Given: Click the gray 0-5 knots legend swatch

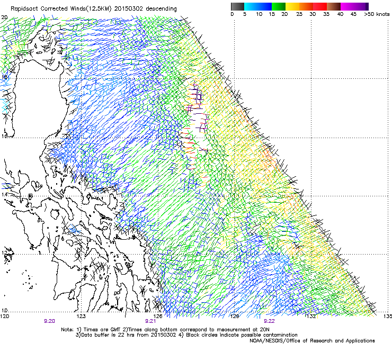Looking at the screenshot, I should [237, 6].
